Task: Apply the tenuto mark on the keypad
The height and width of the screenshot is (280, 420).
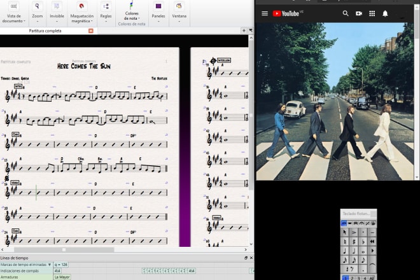Action: point(372,232)
